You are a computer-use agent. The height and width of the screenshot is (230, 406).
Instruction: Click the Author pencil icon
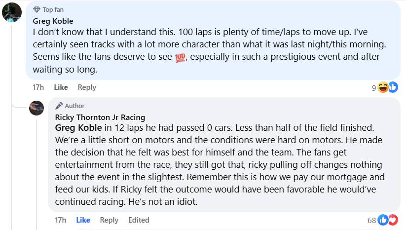59,106
